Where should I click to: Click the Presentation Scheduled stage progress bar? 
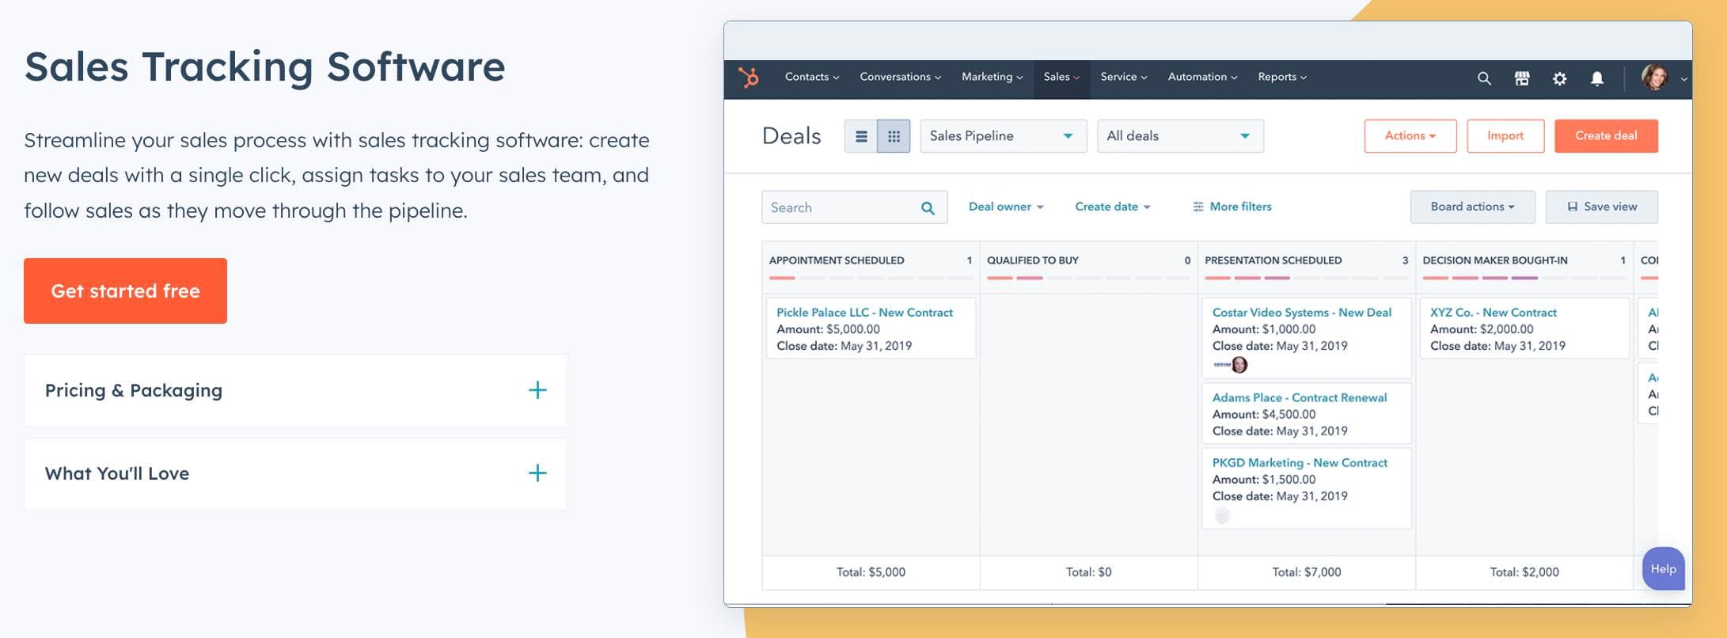pyautogui.click(x=1305, y=278)
